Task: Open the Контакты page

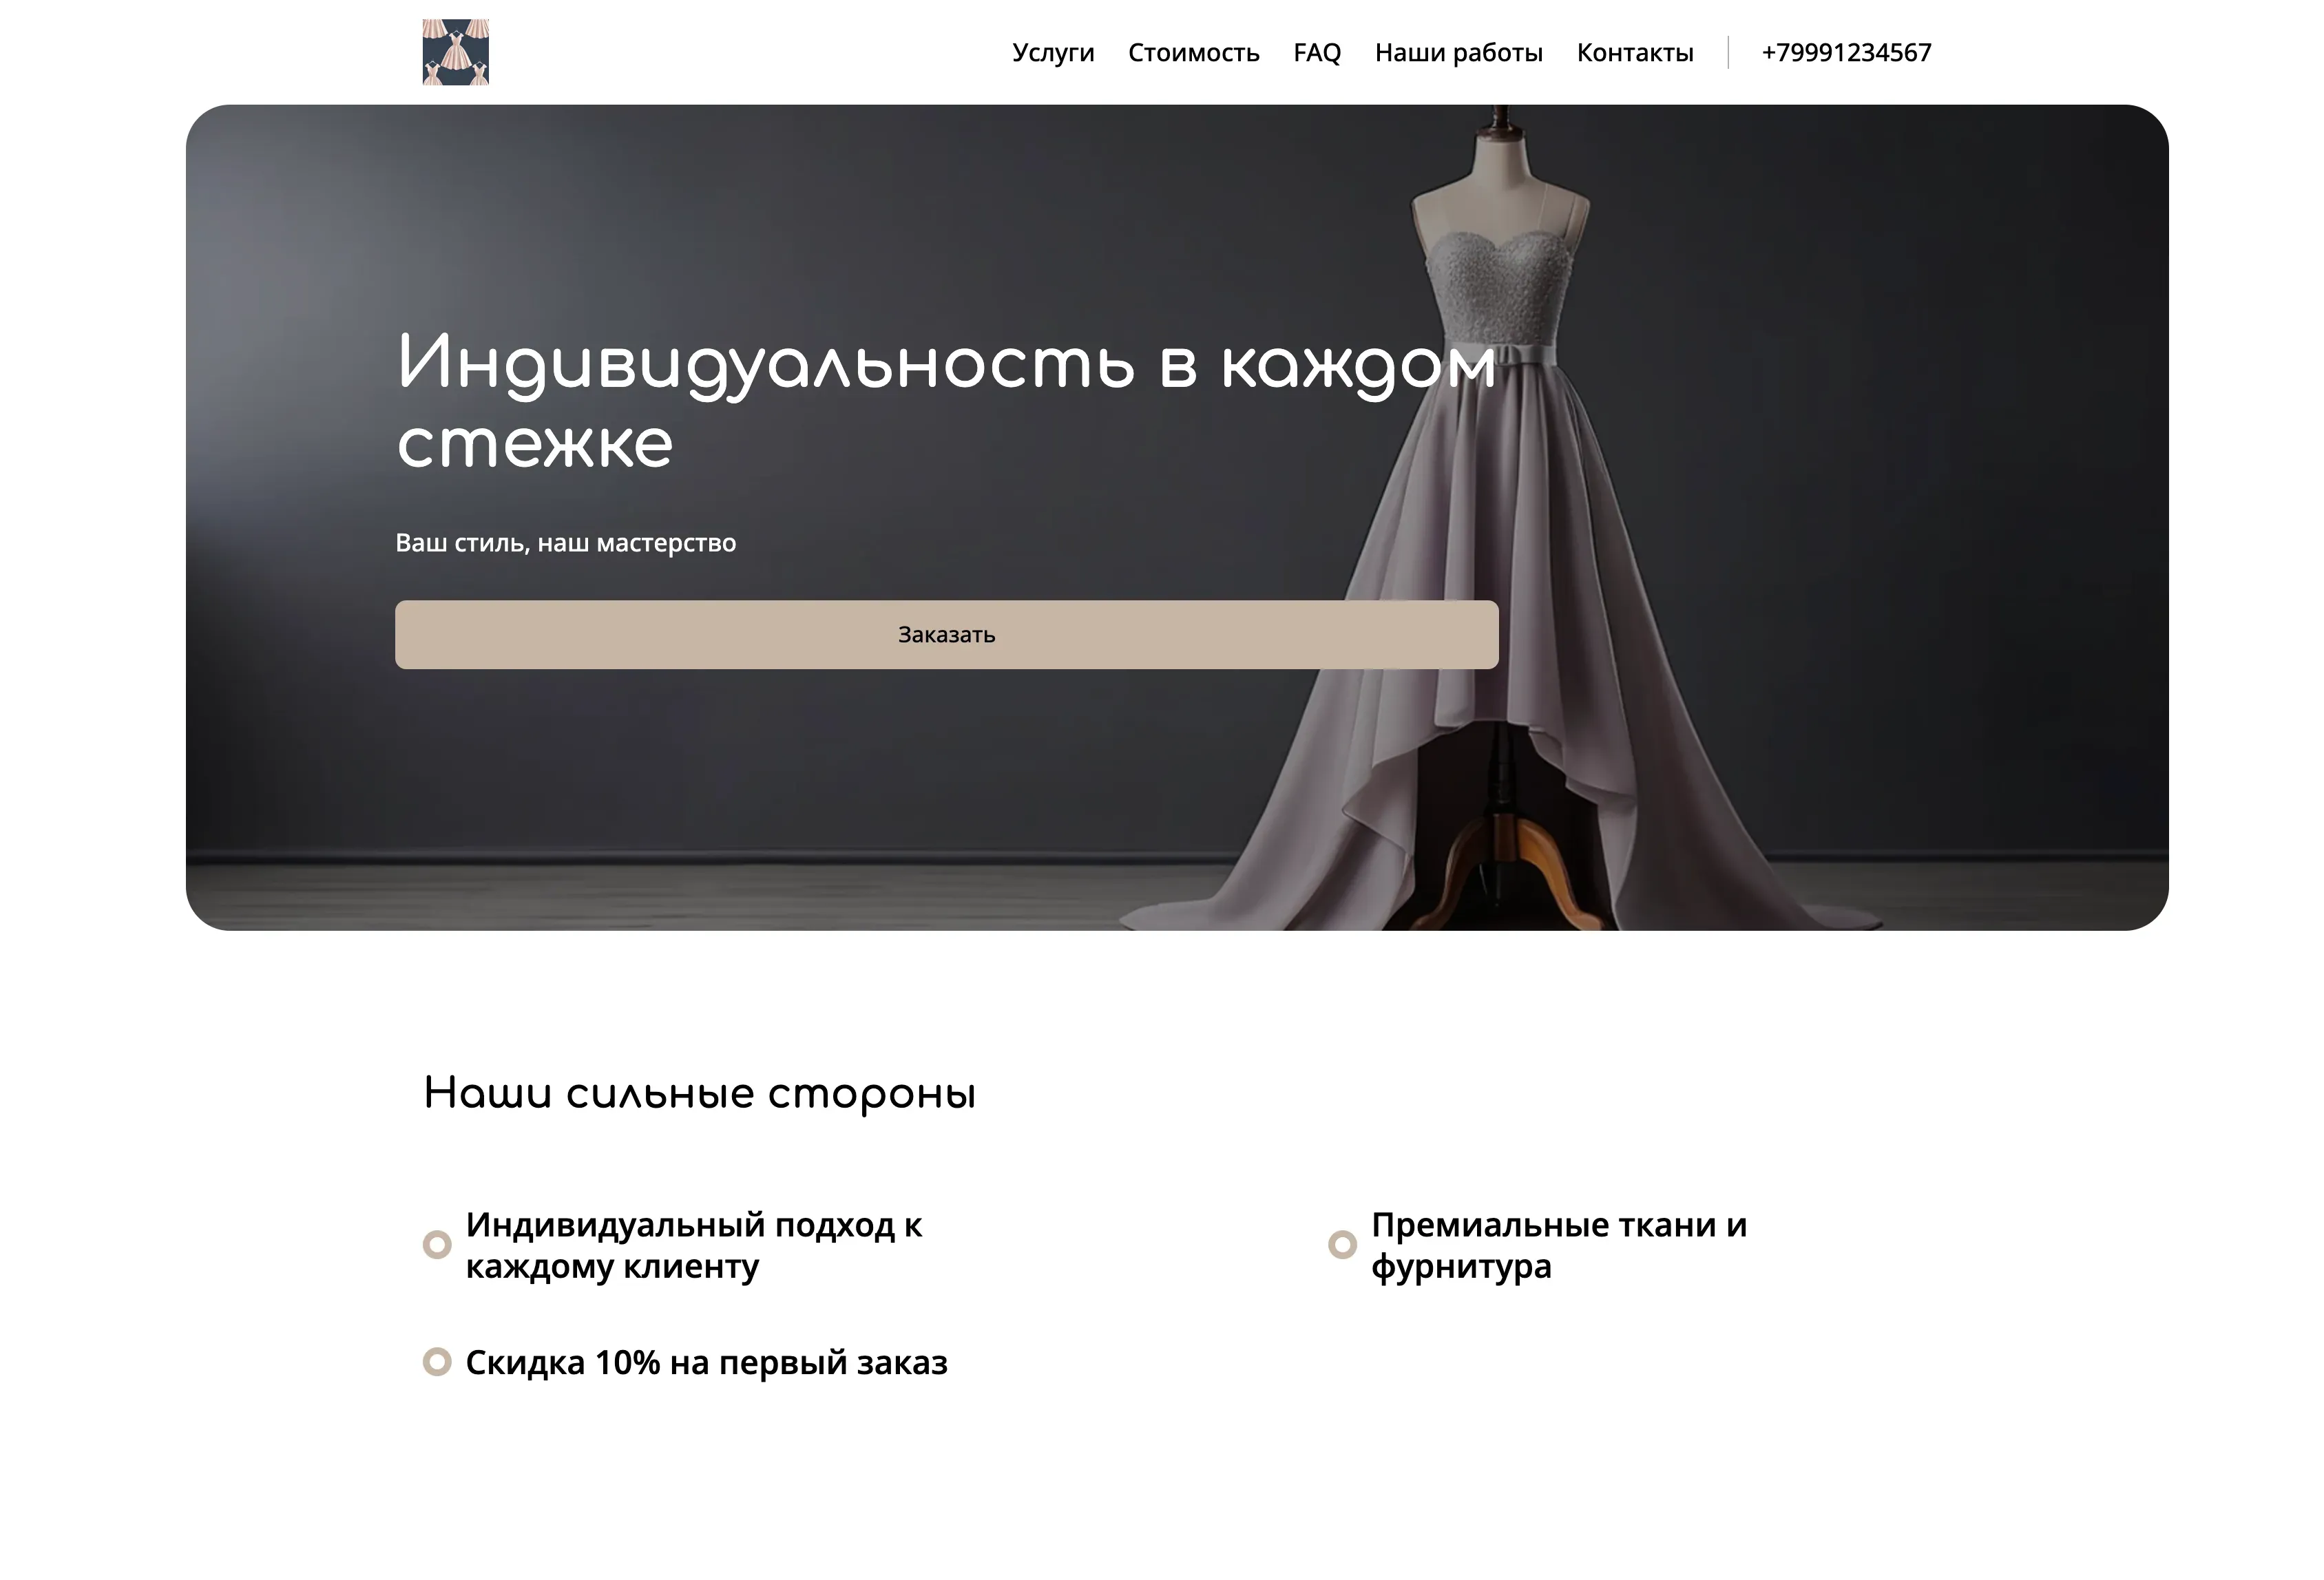Action: pyautogui.click(x=1634, y=52)
